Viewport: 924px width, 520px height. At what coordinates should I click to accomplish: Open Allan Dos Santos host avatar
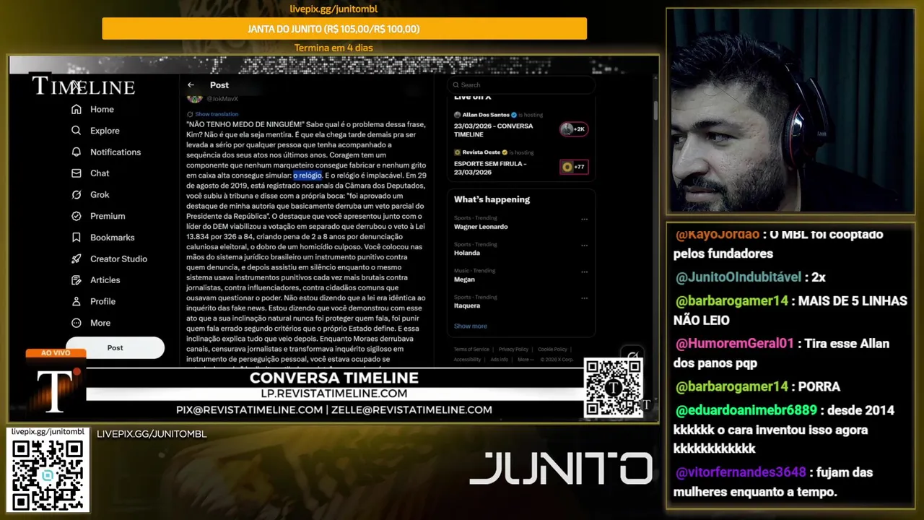pos(457,115)
